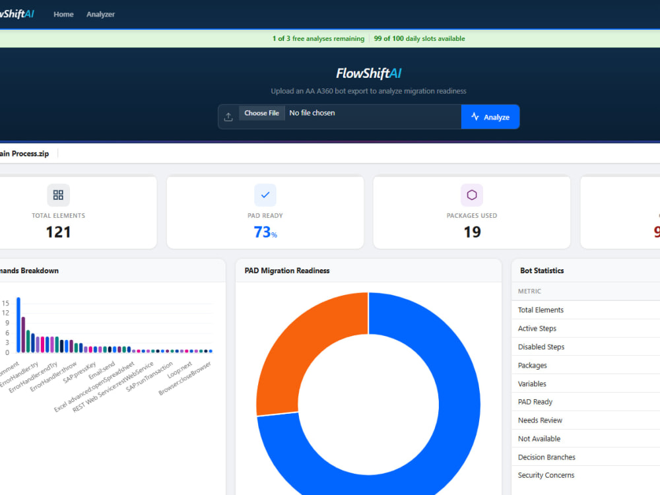Click the Loop:next axis label
The height and width of the screenshot is (495, 660).
[180, 370]
